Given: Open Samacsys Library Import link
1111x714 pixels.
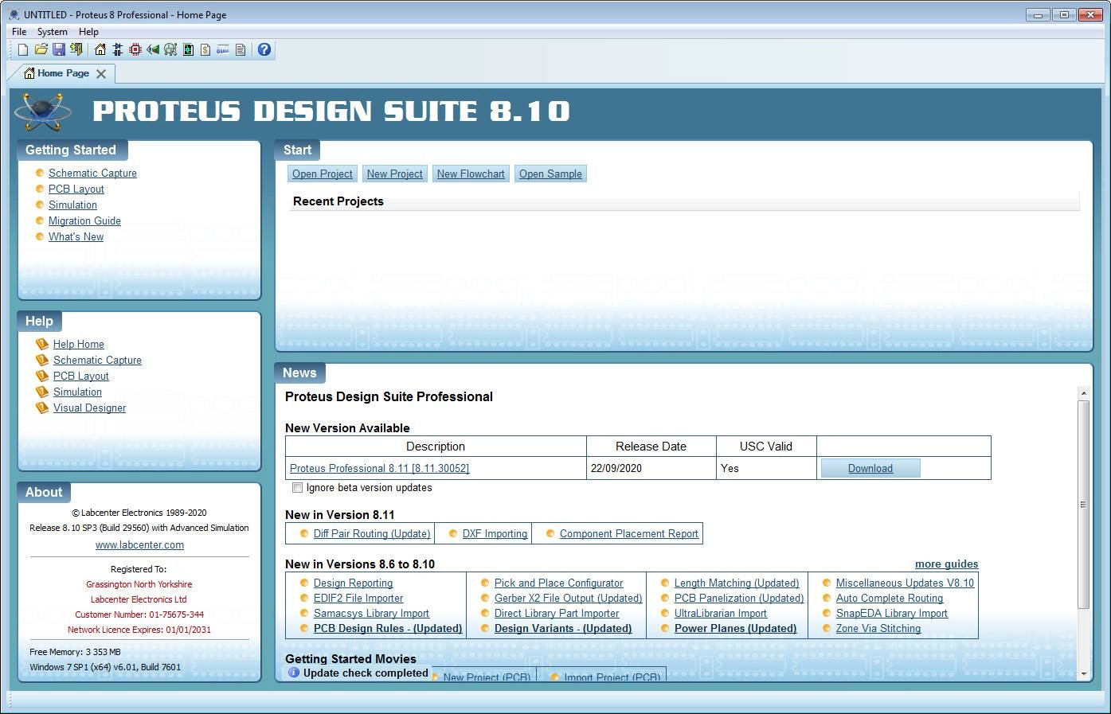Looking at the screenshot, I should 371,614.
